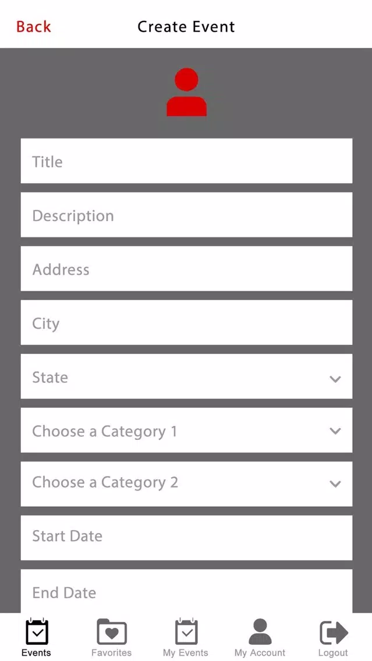The height and width of the screenshot is (661, 372).
Task: Tap the Logout arrow icon
Action: pyautogui.click(x=334, y=632)
